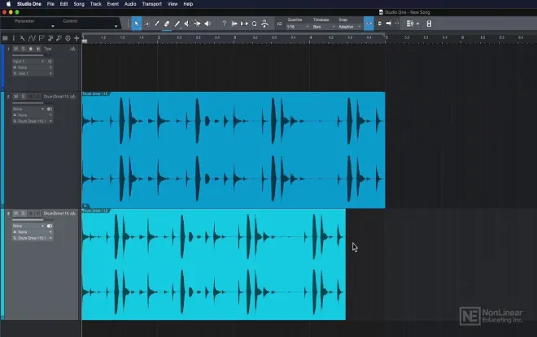Viewport: 537px width, 337px height.
Task: Solo track 2 DrumDrive115
Action: 24,97
